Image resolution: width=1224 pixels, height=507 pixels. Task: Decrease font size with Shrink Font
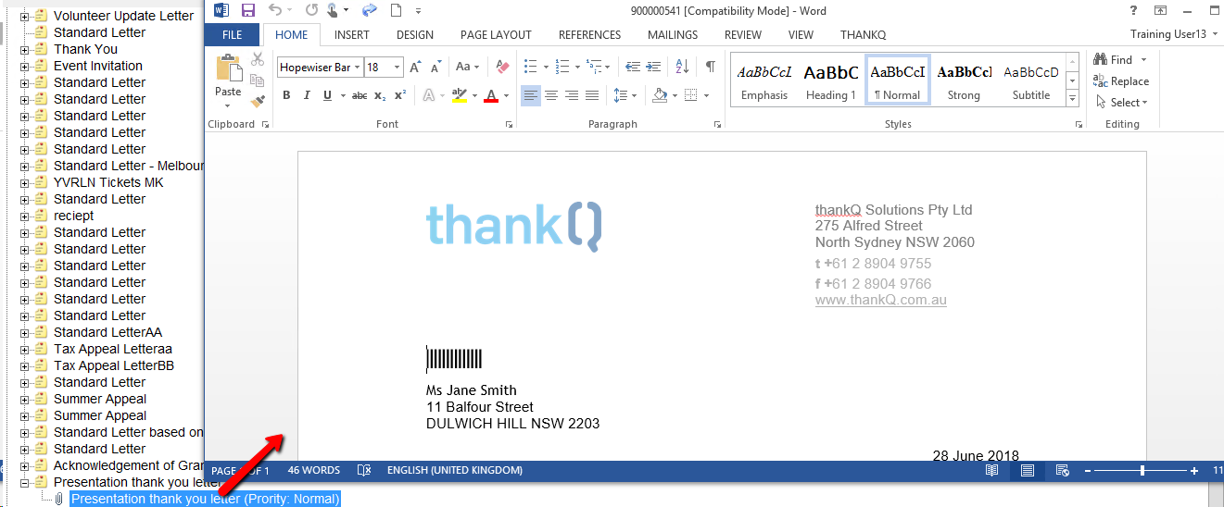click(435, 67)
